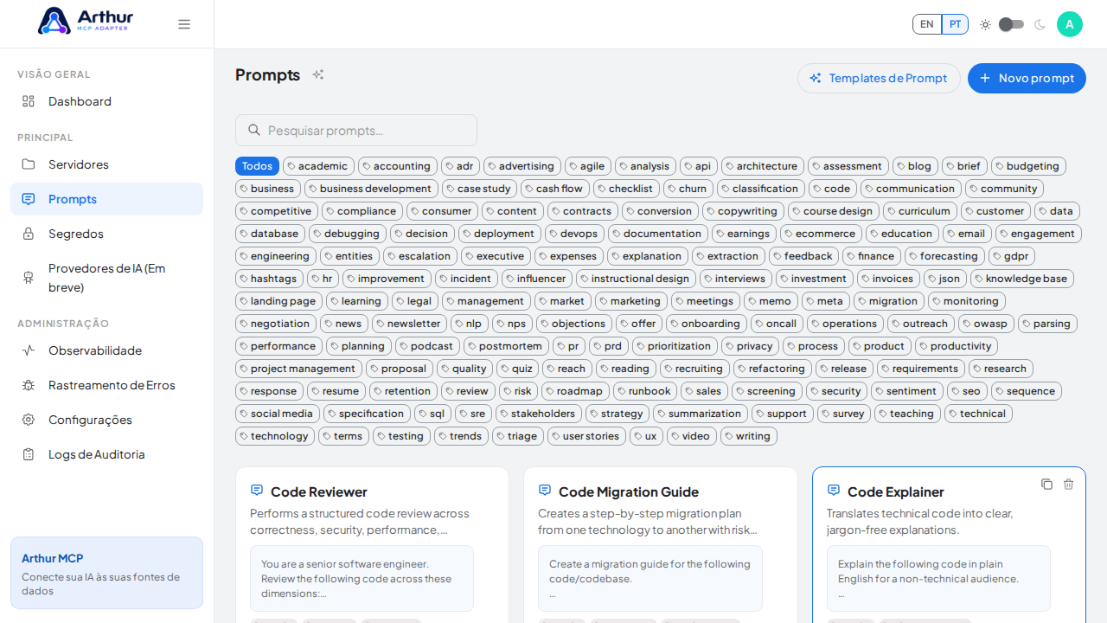The image size is (1107, 623).
Task: Filter prompts by social media tag
Action: [x=278, y=414]
